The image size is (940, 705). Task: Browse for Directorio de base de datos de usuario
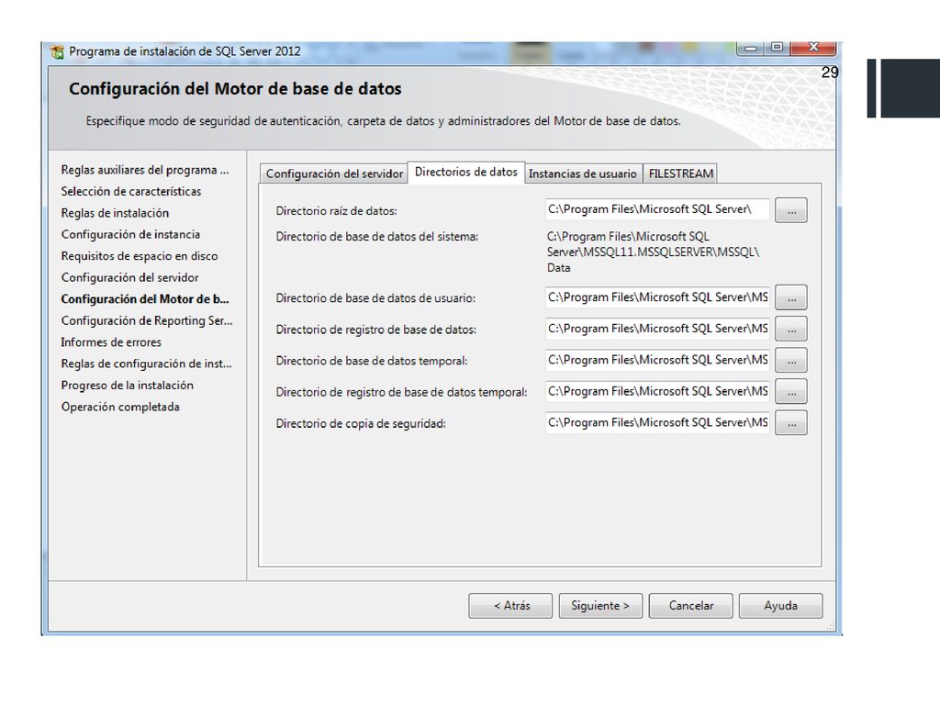click(x=791, y=297)
